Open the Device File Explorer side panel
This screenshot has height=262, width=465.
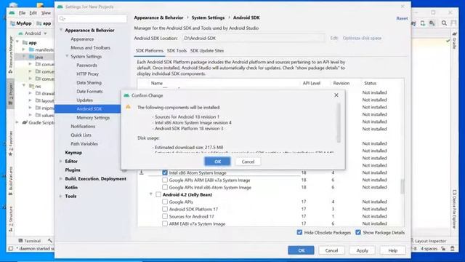(x=454, y=209)
